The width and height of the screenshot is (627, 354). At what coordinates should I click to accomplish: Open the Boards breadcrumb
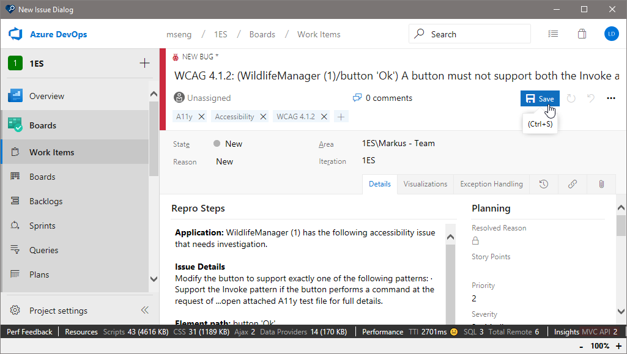[x=262, y=34]
